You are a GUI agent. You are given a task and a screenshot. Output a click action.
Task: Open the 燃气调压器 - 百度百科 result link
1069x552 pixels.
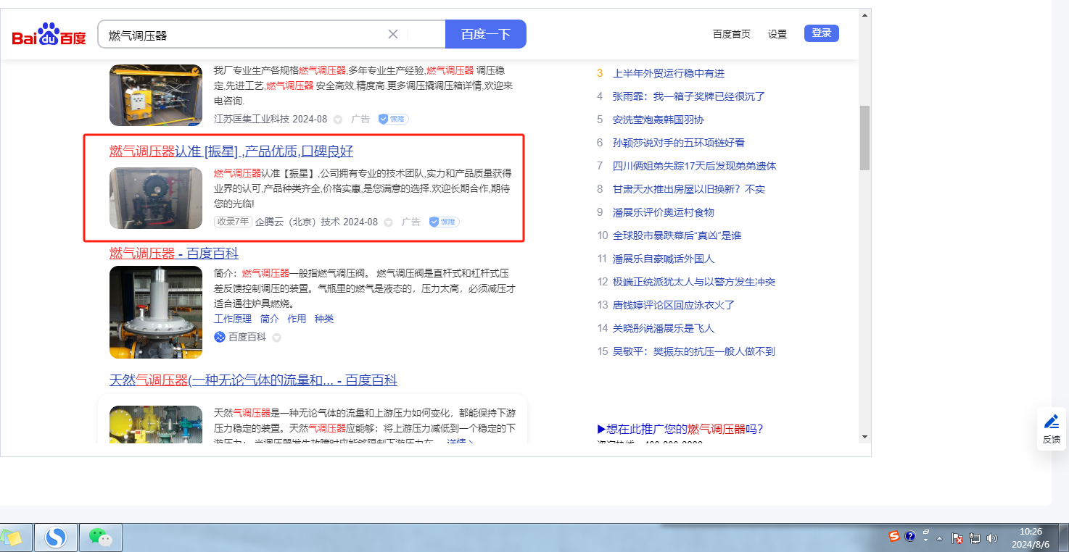point(173,253)
